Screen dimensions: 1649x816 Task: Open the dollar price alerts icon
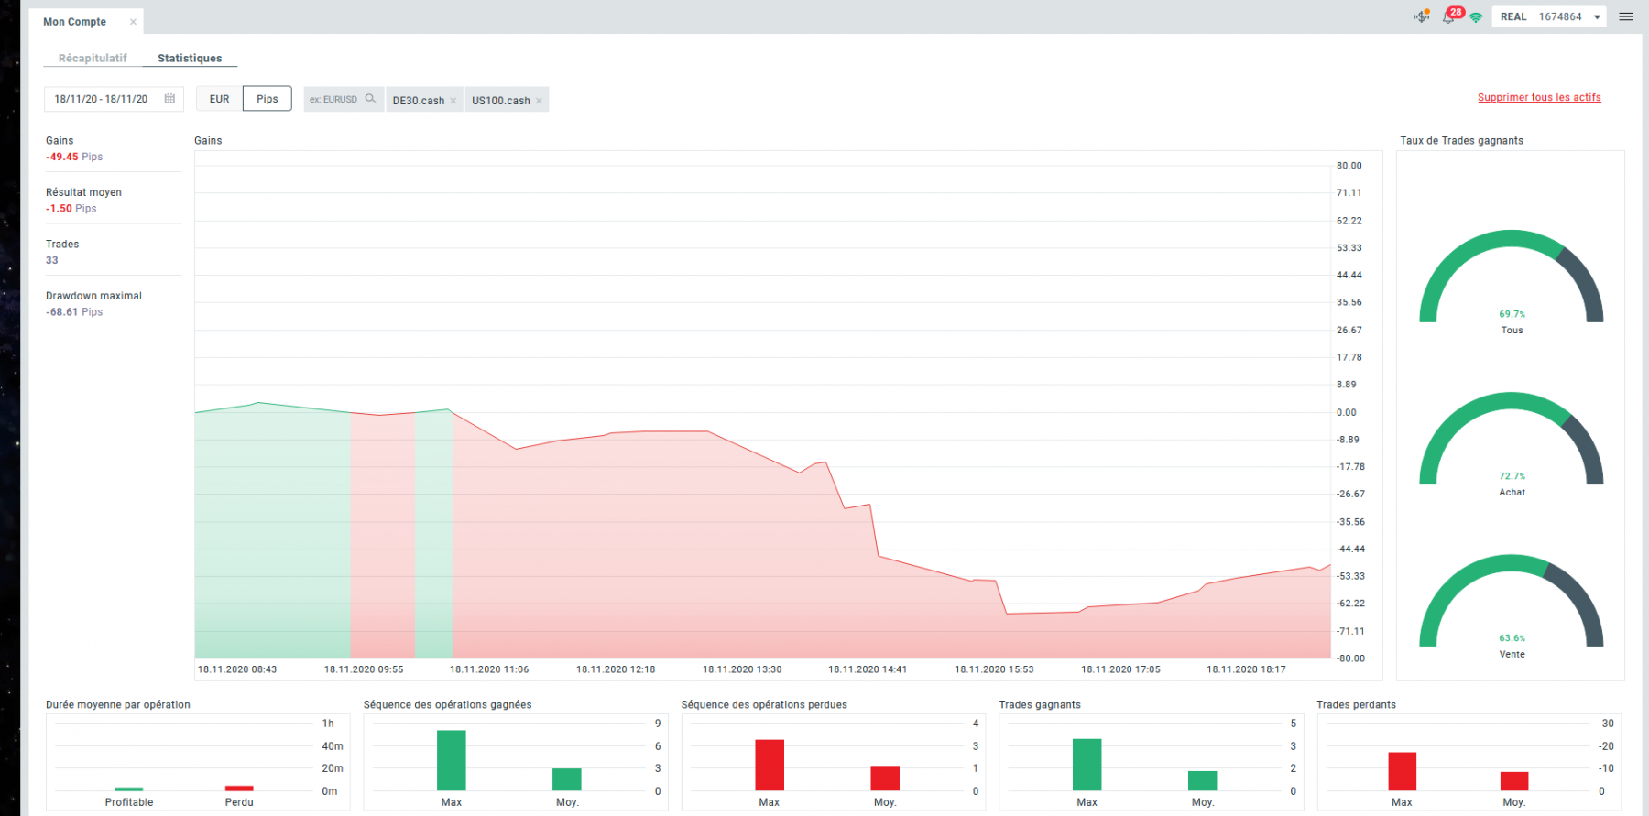pos(1422,16)
